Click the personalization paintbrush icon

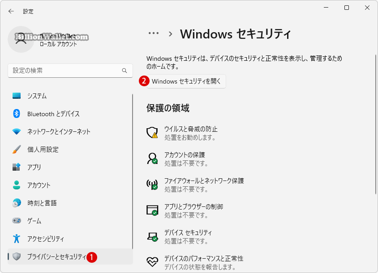point(17,149)
